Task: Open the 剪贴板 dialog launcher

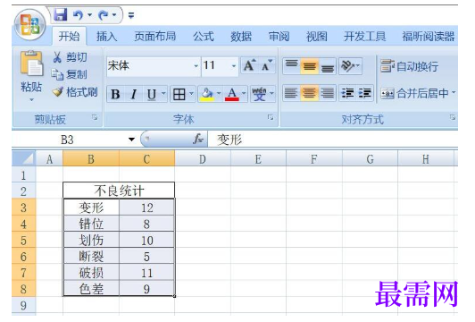Action: pos(96,117)
